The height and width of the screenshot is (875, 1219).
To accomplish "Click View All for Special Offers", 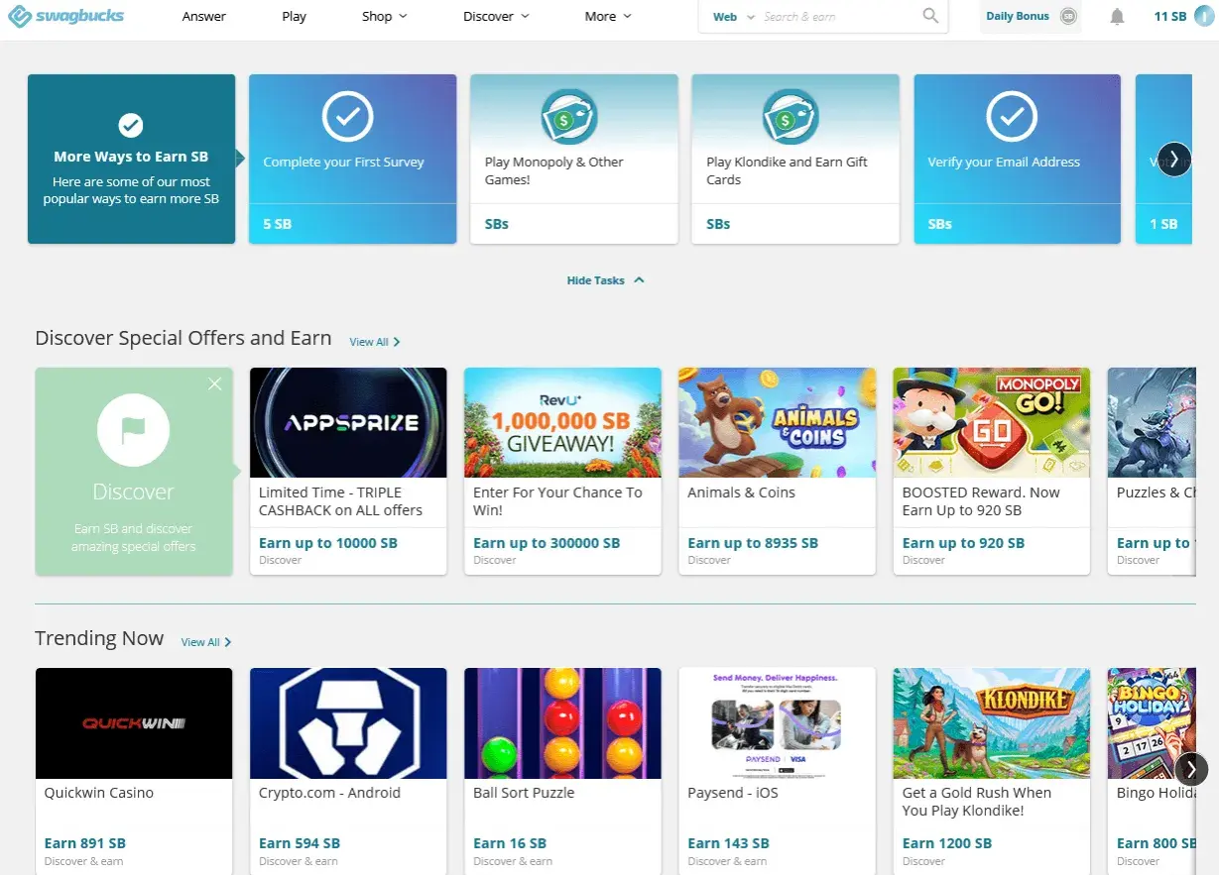I will pyautogui.click(x=375, y=342).
